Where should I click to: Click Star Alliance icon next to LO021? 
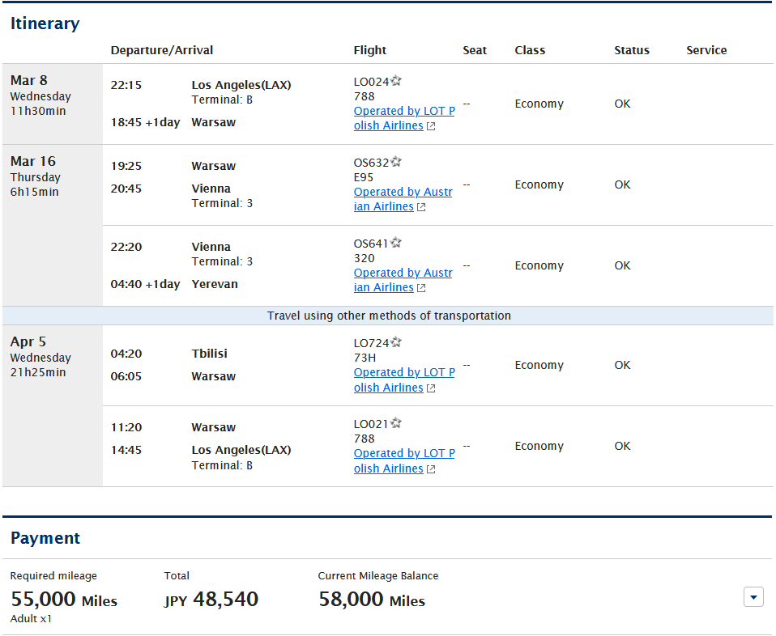tap(396, 423)
